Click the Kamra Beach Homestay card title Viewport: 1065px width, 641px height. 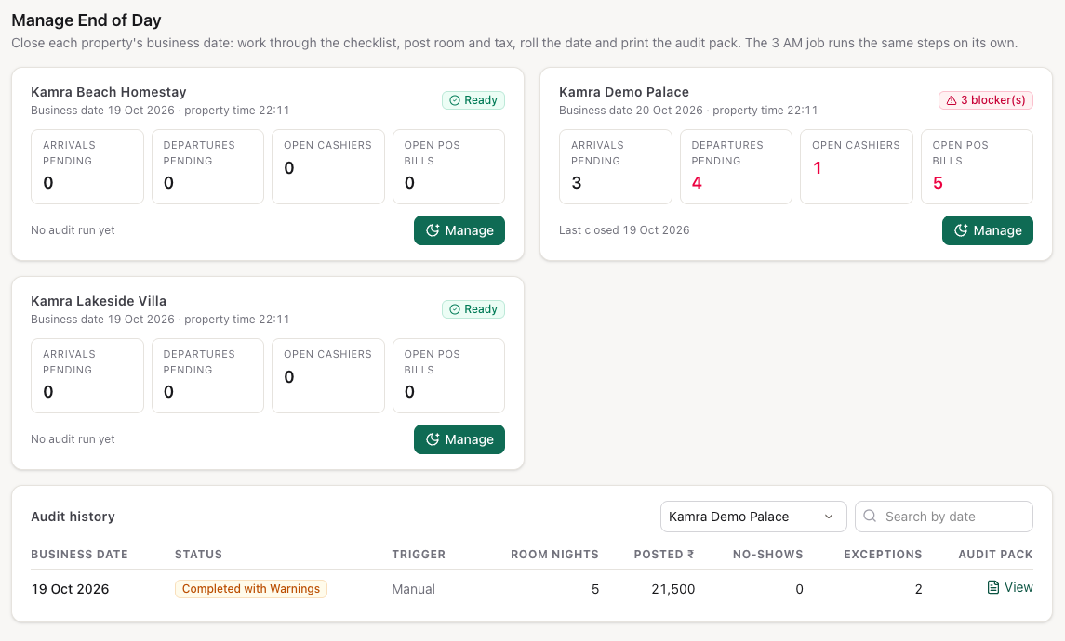pyautogui.click(x=109, y=92)
